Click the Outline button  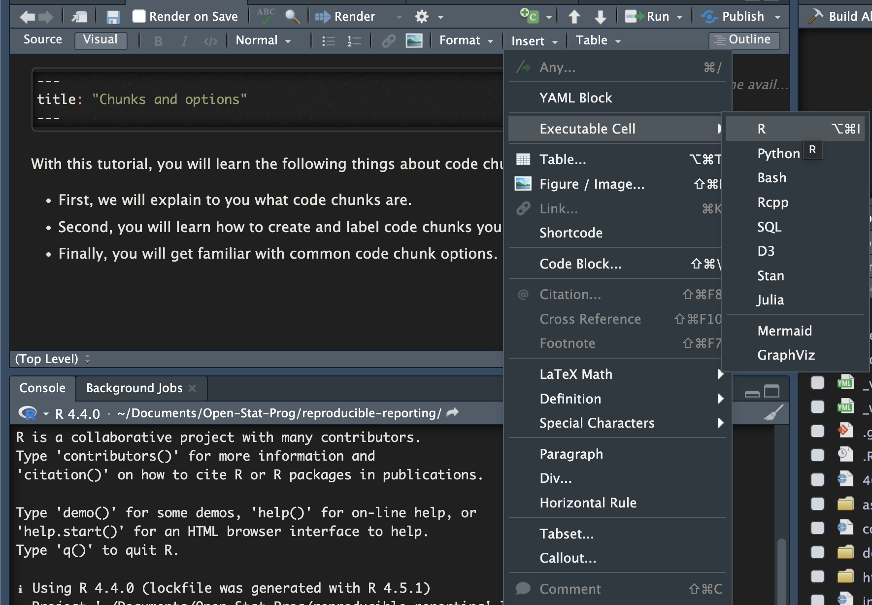tap(744, 40)
